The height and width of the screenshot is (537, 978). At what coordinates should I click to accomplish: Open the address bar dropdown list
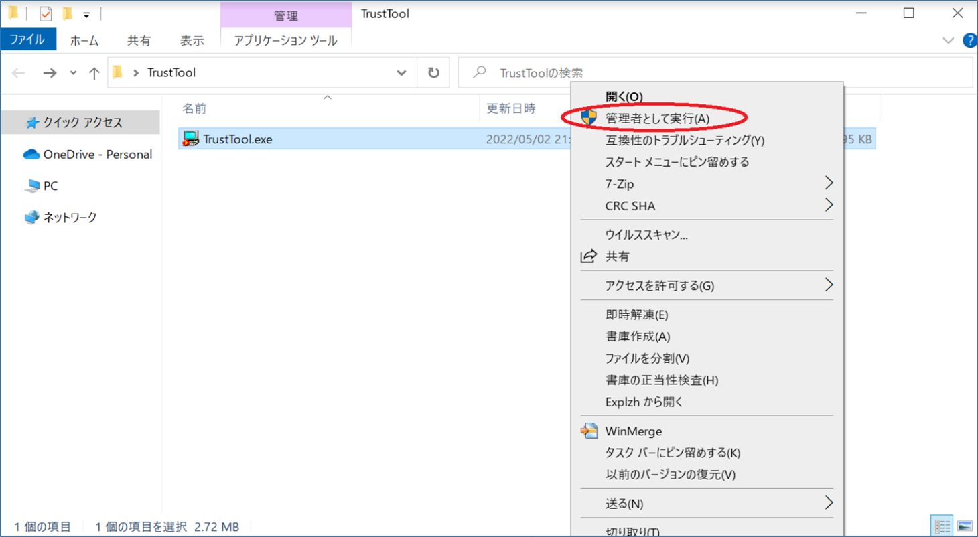401,72
